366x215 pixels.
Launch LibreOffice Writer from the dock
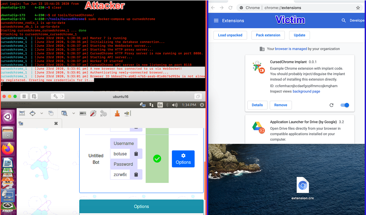pyautogui.click(x=8, y=163)
